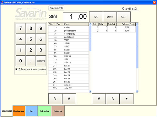Image resolution: width=157 pixels, height=117 pixels.
Task: Select table row 'Stůl 9'
Action: (68, 53)
